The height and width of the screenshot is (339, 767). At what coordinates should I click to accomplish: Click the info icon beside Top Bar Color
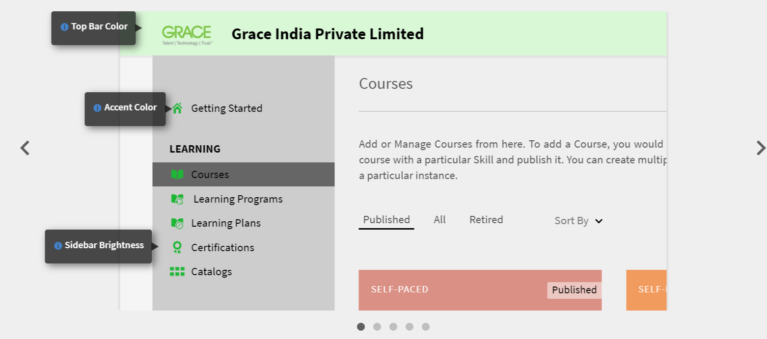point(64,27)
